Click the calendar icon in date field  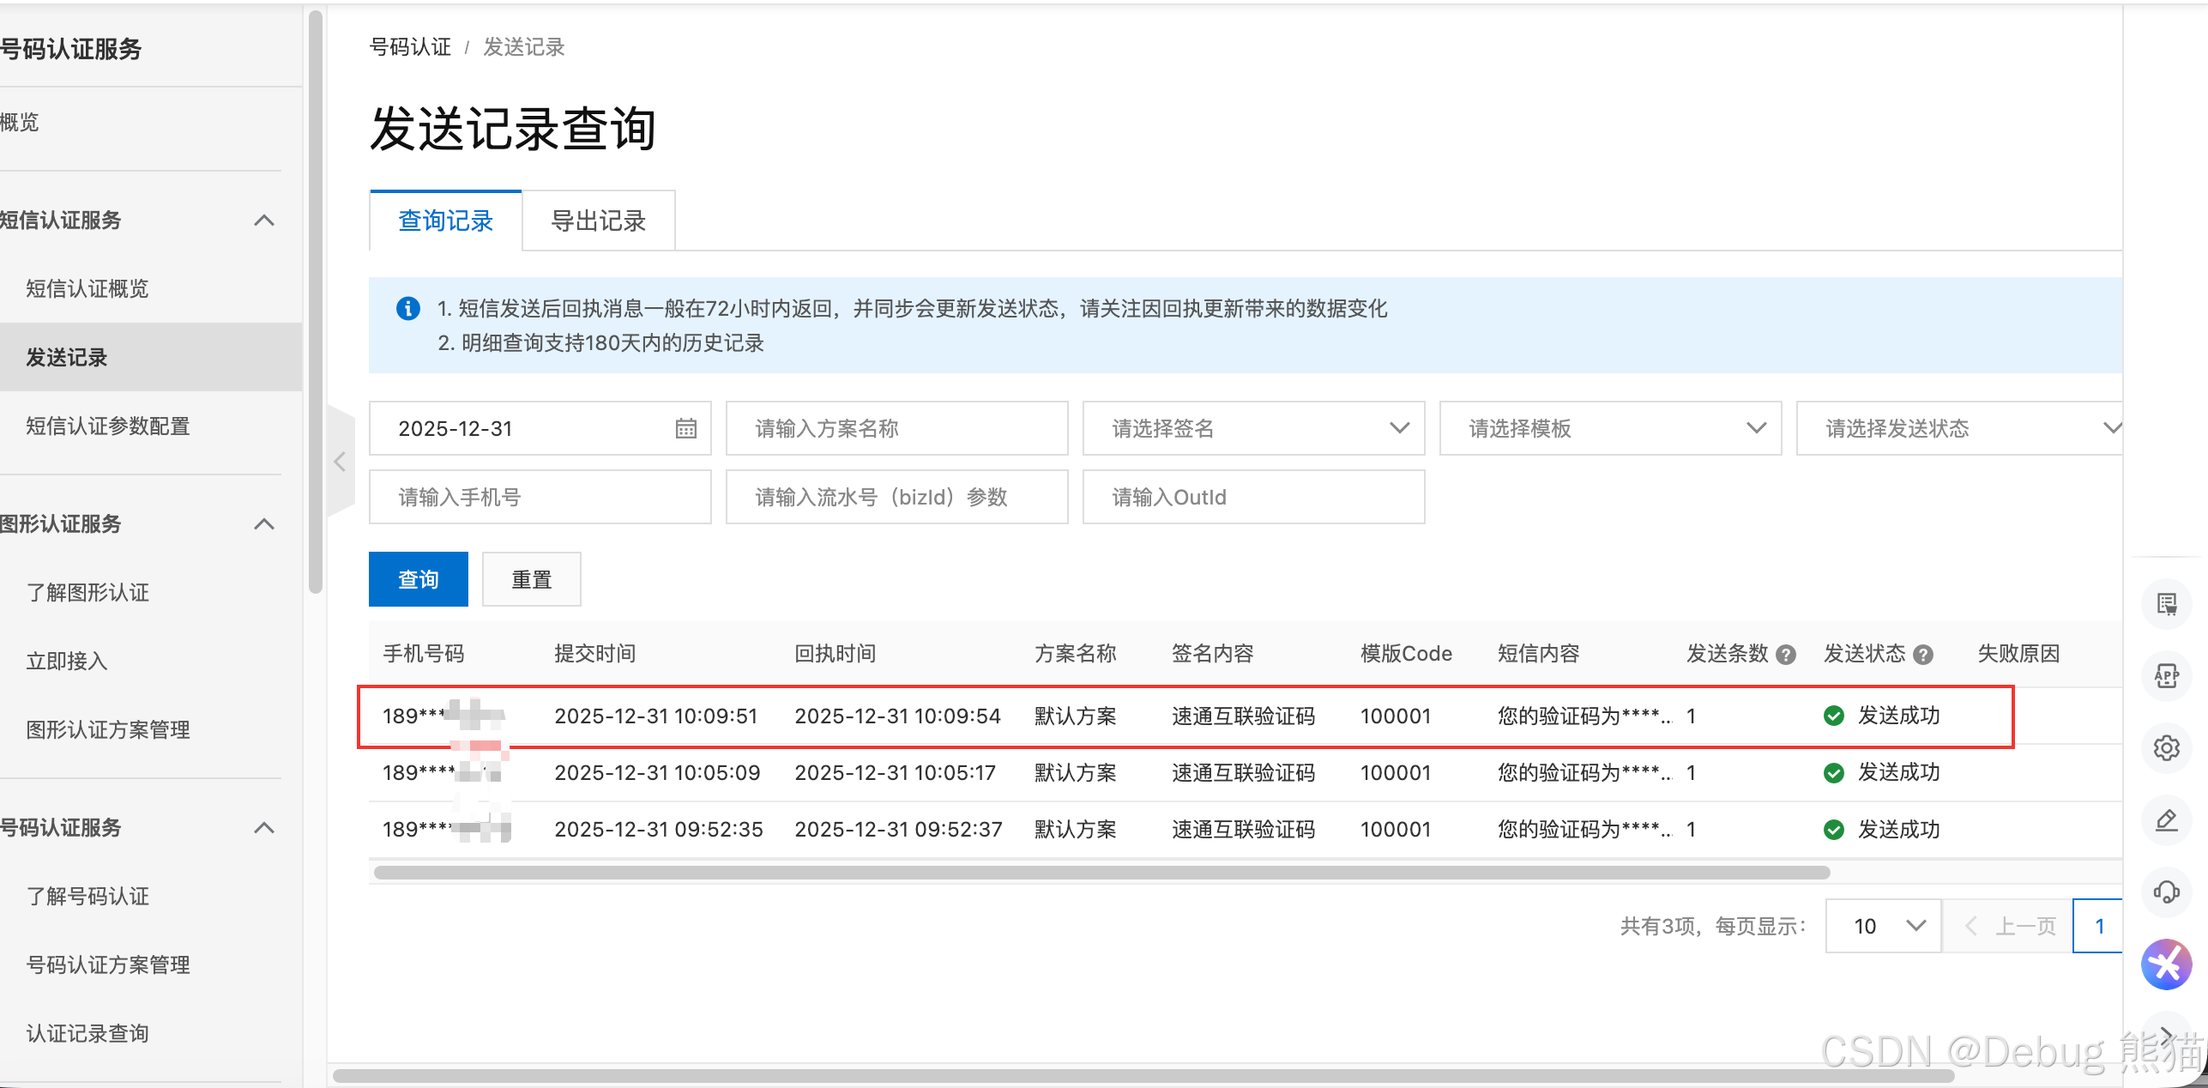pos(685,428)
